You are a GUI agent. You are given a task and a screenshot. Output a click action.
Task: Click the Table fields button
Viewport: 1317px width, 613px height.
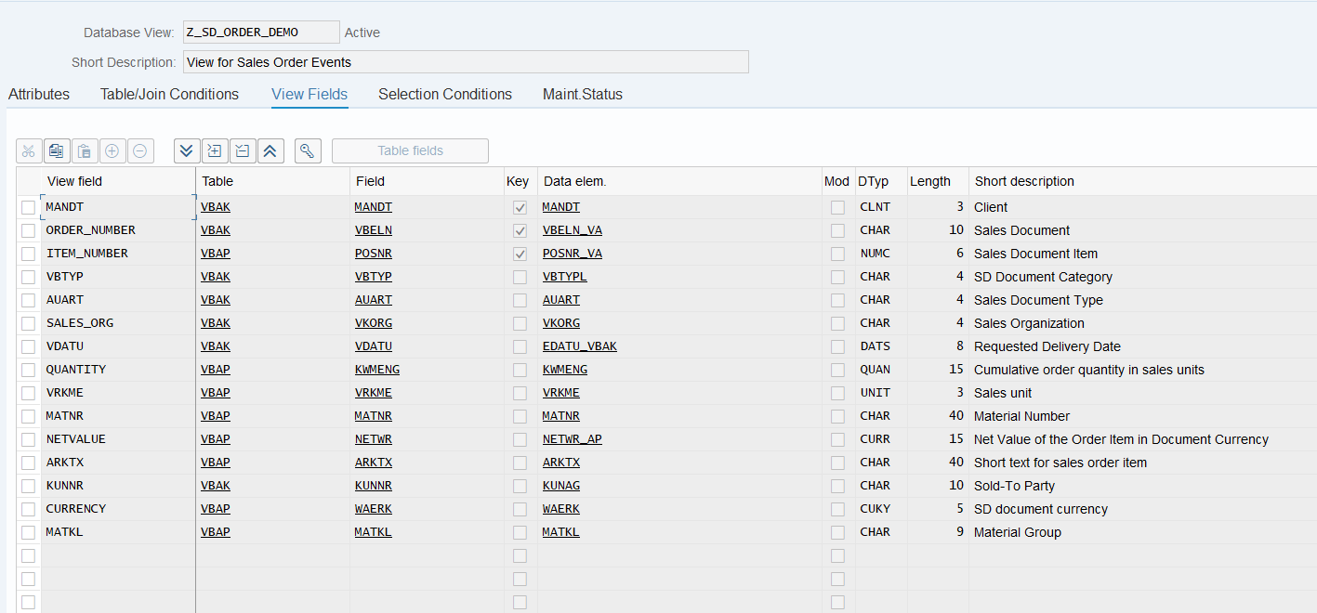pyautogui.click(x=410, y=150)
